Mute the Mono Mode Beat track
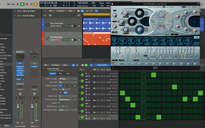This screenshot has height=128, width=205. click(52, 26)
